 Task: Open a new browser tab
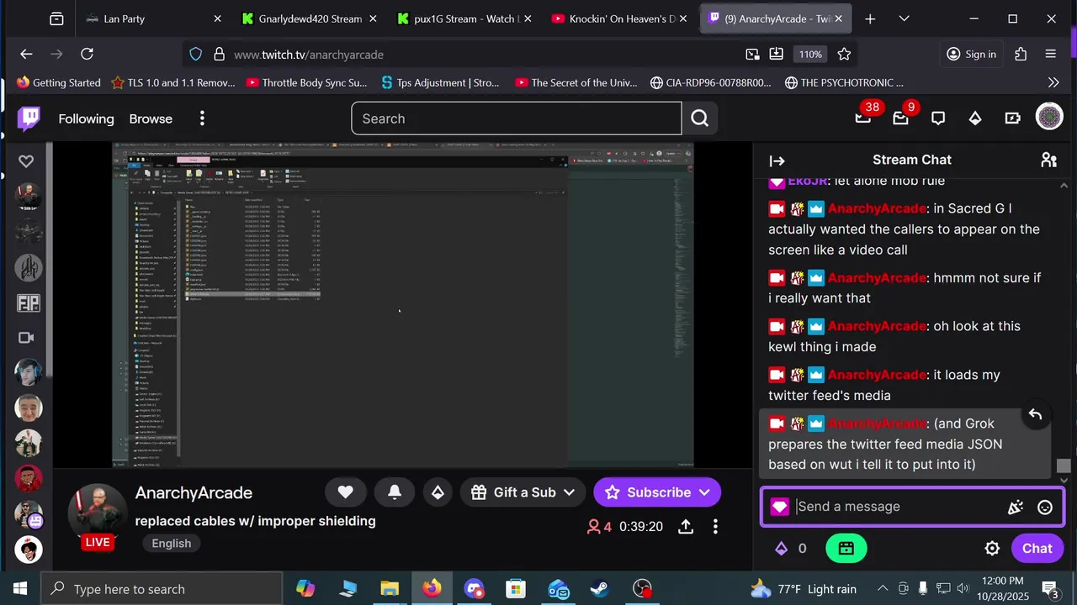pos(870,18)
